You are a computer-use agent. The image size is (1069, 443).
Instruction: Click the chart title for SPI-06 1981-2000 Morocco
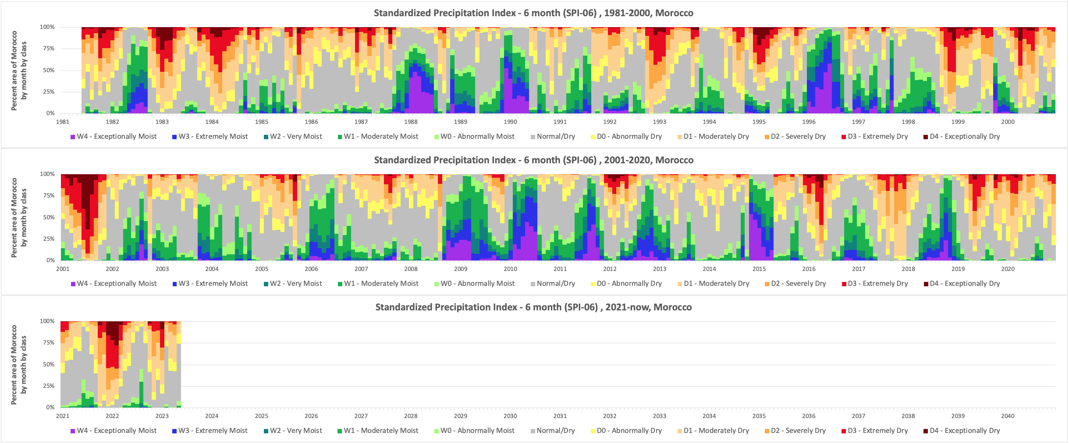point(533,13)
